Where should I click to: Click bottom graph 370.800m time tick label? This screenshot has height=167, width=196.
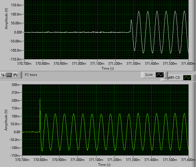[x=41, y=160]
